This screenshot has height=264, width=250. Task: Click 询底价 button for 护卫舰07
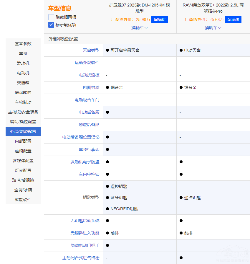coord(160,19)
